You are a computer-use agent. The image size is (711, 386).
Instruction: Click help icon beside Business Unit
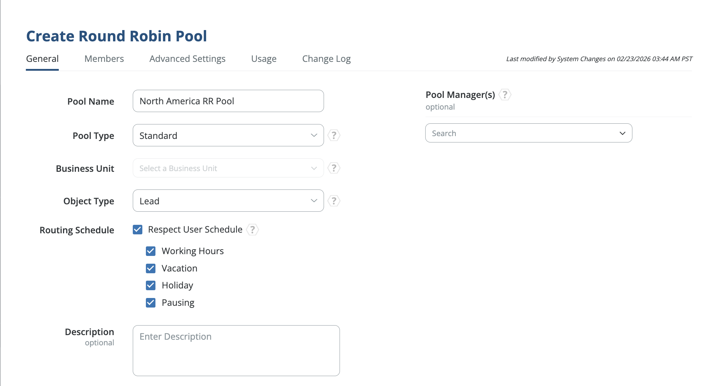point(334,168)
